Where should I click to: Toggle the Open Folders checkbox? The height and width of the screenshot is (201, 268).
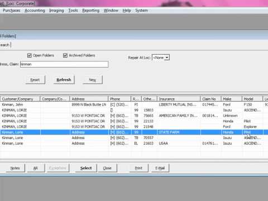click(30, 55)
